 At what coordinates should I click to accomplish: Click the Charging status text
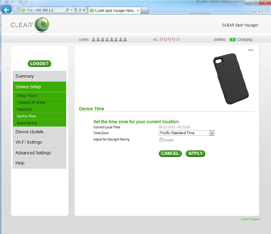click(x=245, y=39)
